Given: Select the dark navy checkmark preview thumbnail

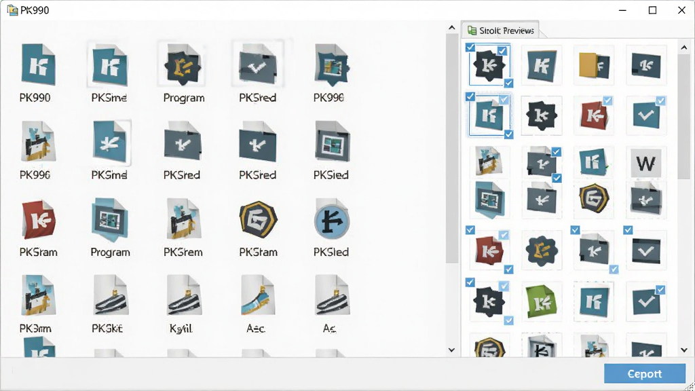Looking at the screenshot, I should click(x=646, y=250).
